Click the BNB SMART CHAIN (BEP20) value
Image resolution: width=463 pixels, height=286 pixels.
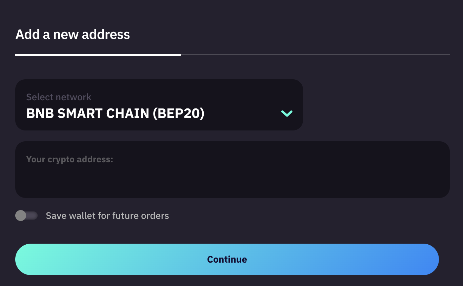point(115,114)
